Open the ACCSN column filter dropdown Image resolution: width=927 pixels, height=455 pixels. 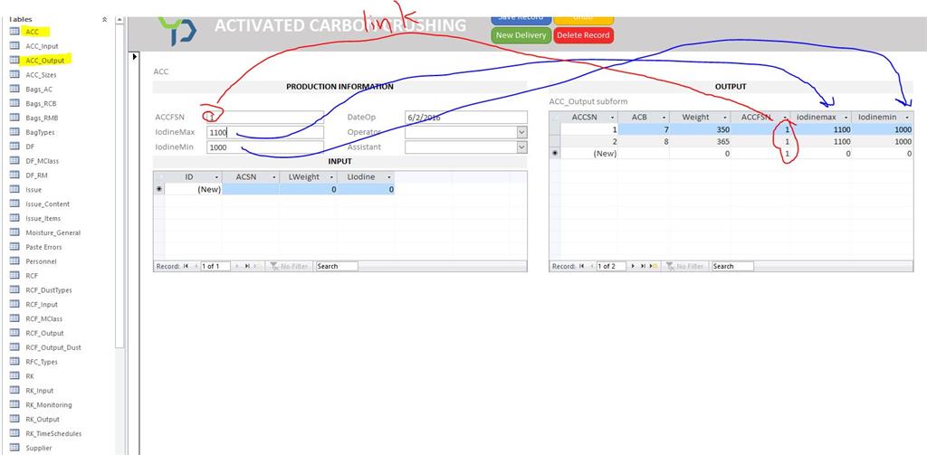pyautogui.click(x=613, y=117)
